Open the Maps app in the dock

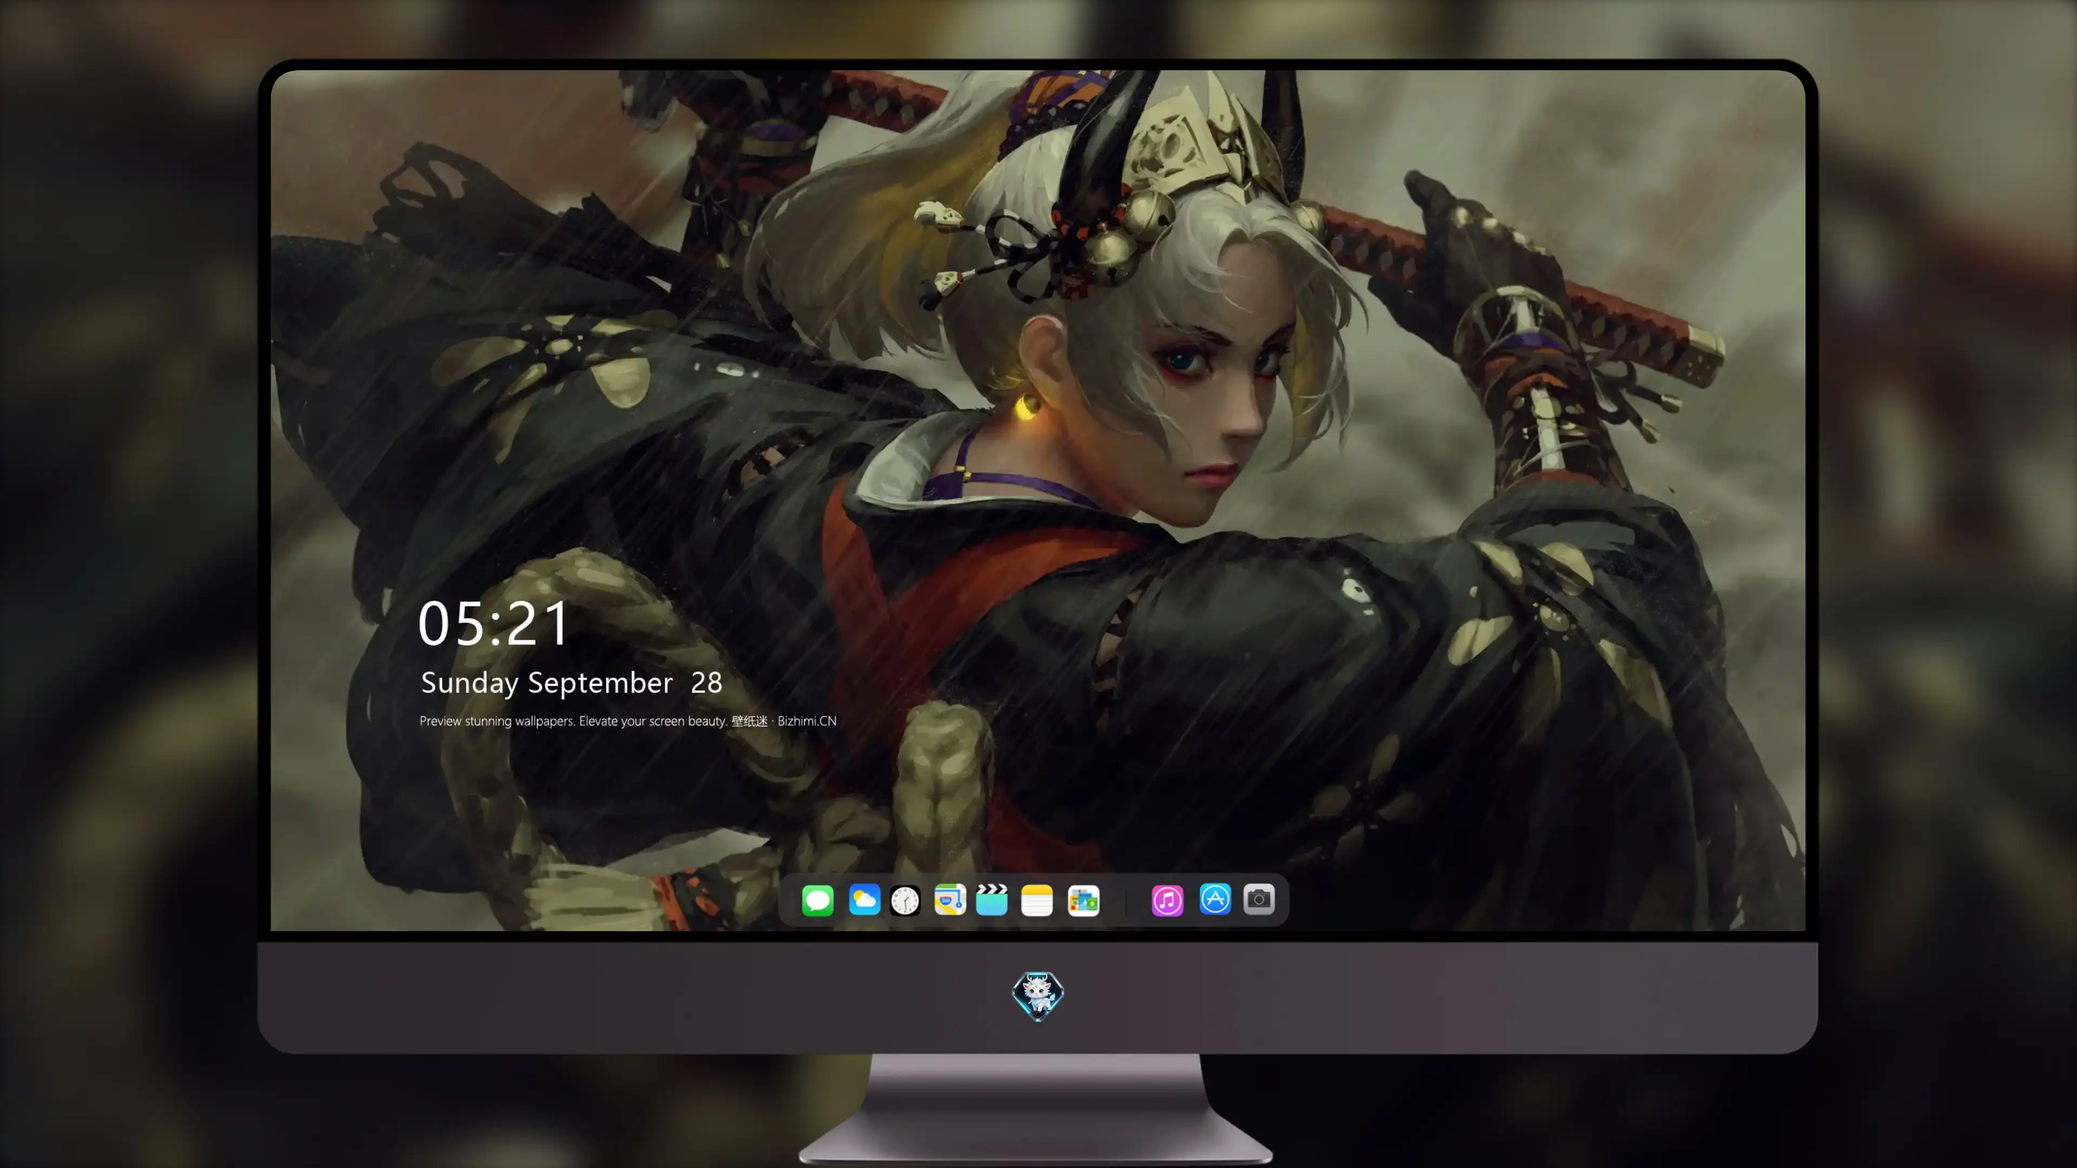(x=950, y=900)
